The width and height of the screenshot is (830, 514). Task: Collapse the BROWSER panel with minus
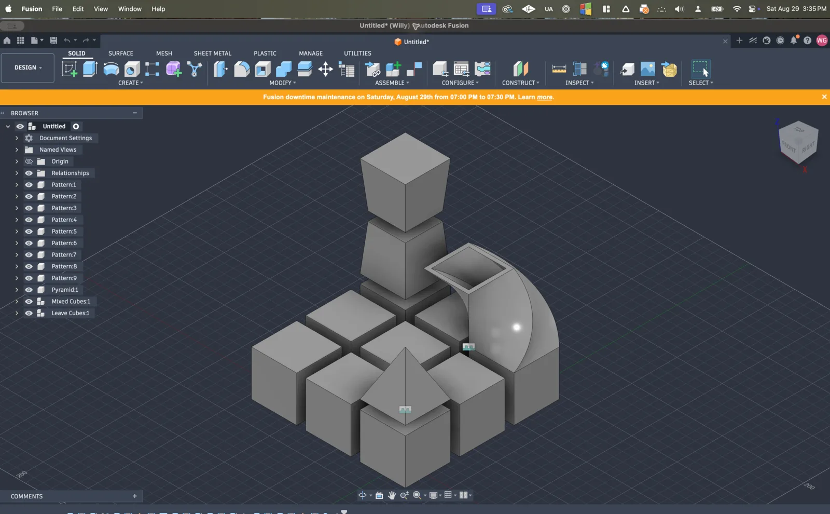135,113
